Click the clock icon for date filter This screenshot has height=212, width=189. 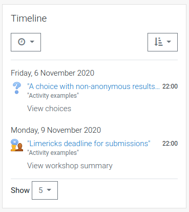coord(22,42)
